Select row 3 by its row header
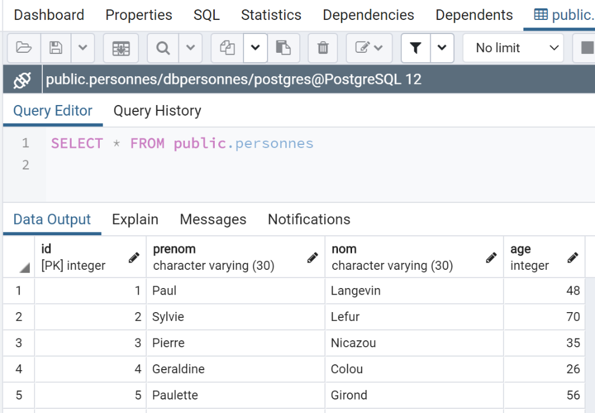595x413 pixels. point(19,343)
